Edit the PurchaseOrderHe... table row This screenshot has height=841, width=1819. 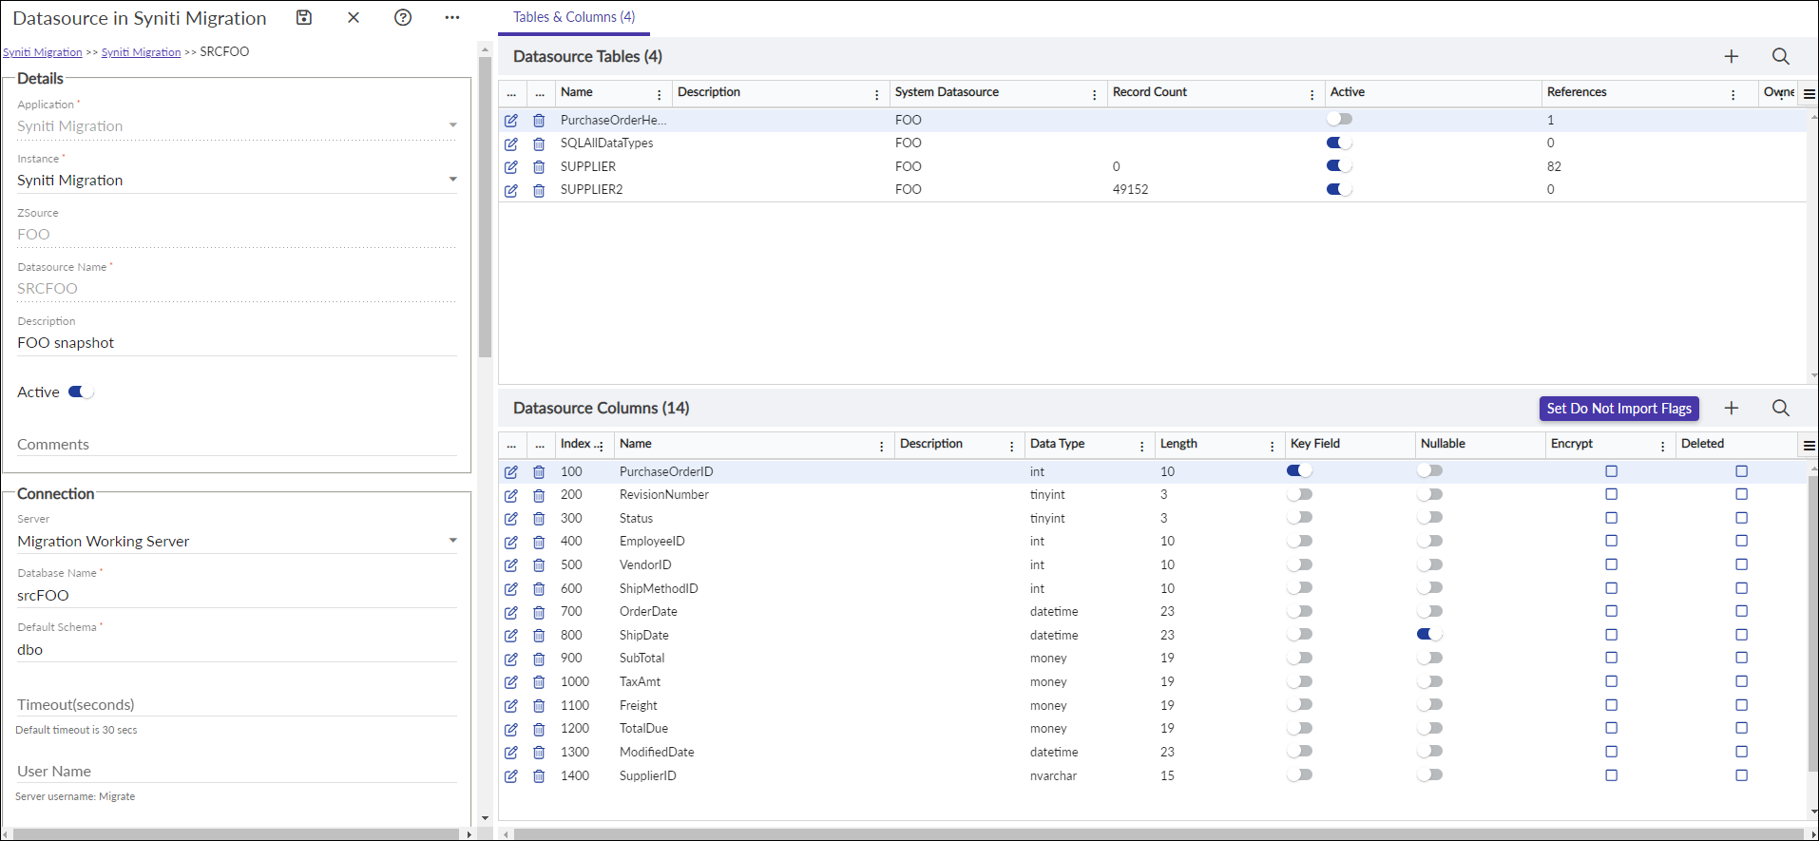tap(511, 121)
